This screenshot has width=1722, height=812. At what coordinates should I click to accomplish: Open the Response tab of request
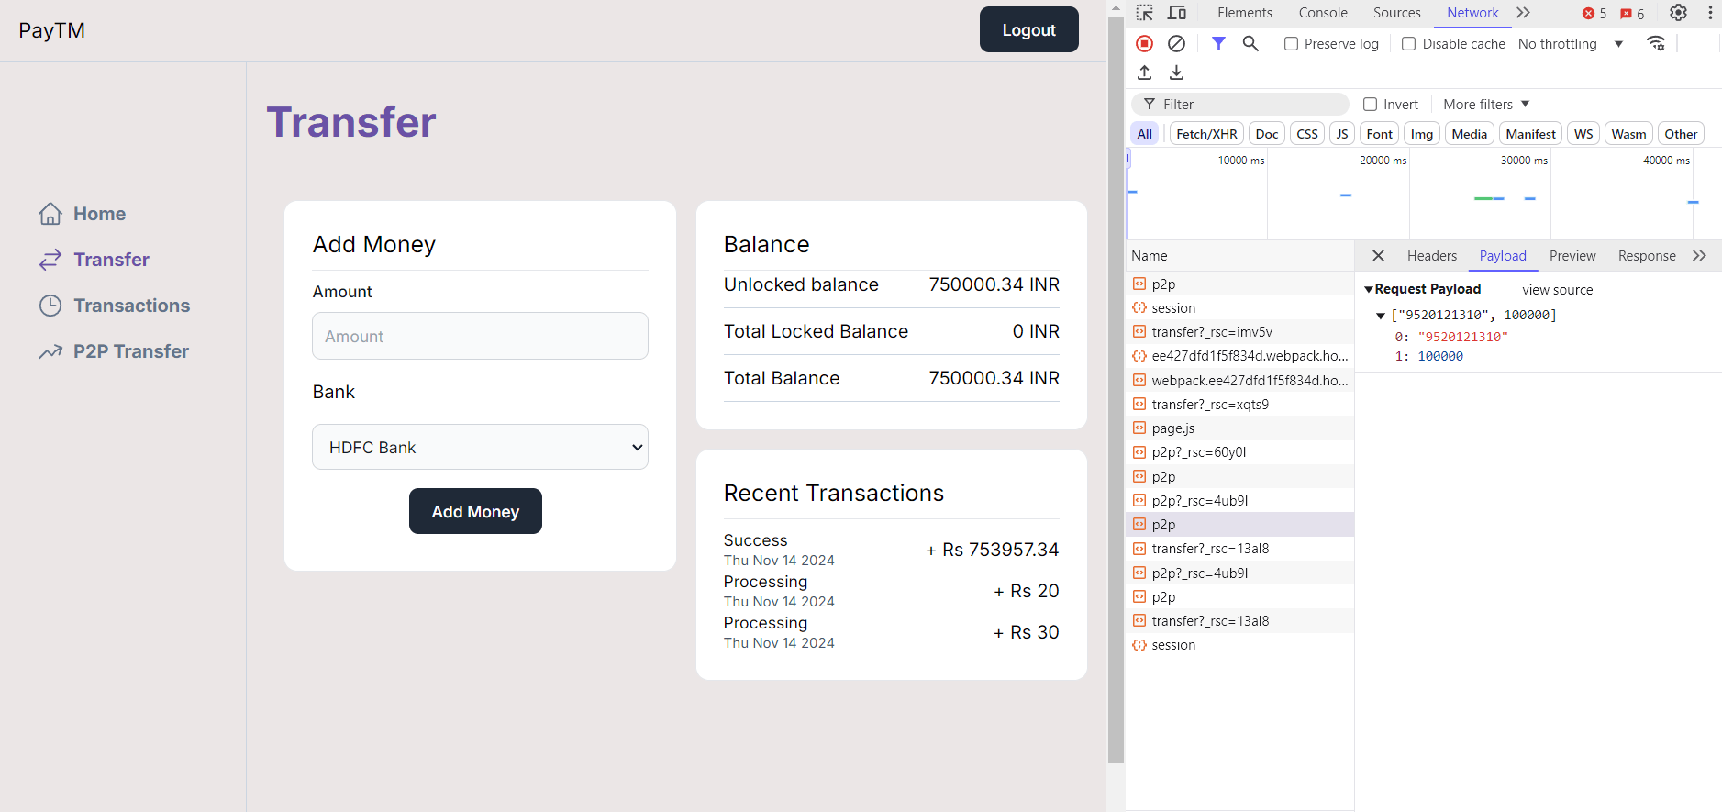click(1647, 256)
